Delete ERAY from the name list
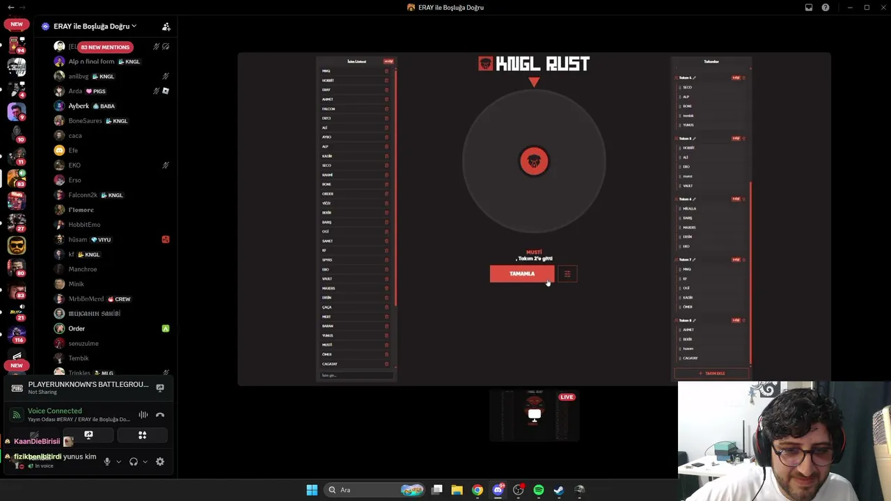The height and width of the screenshot is (501, 891). pos(386,90)
